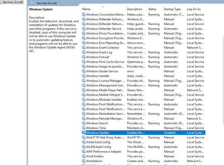224x165 pixels.
Task: Click the gear icon beside Windows Firewall
Action: (84, 57)
